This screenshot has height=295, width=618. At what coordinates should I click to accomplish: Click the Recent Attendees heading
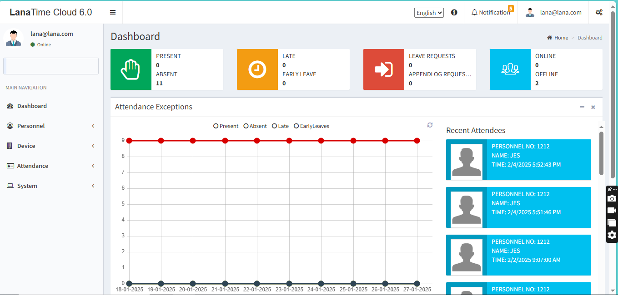[x=476, y=130]
